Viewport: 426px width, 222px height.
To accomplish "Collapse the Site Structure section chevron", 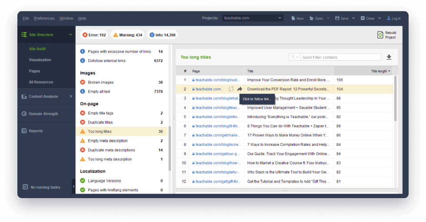I will [70, 35].
